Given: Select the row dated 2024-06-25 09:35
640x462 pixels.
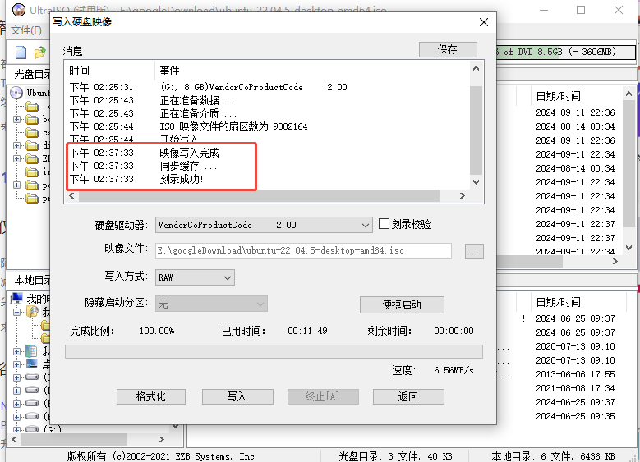Looking at the screenshot, I should (x=575, y=416).
